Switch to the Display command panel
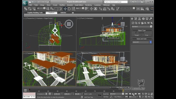Screen dimensions: 176x99 click(x=147, y=19)
